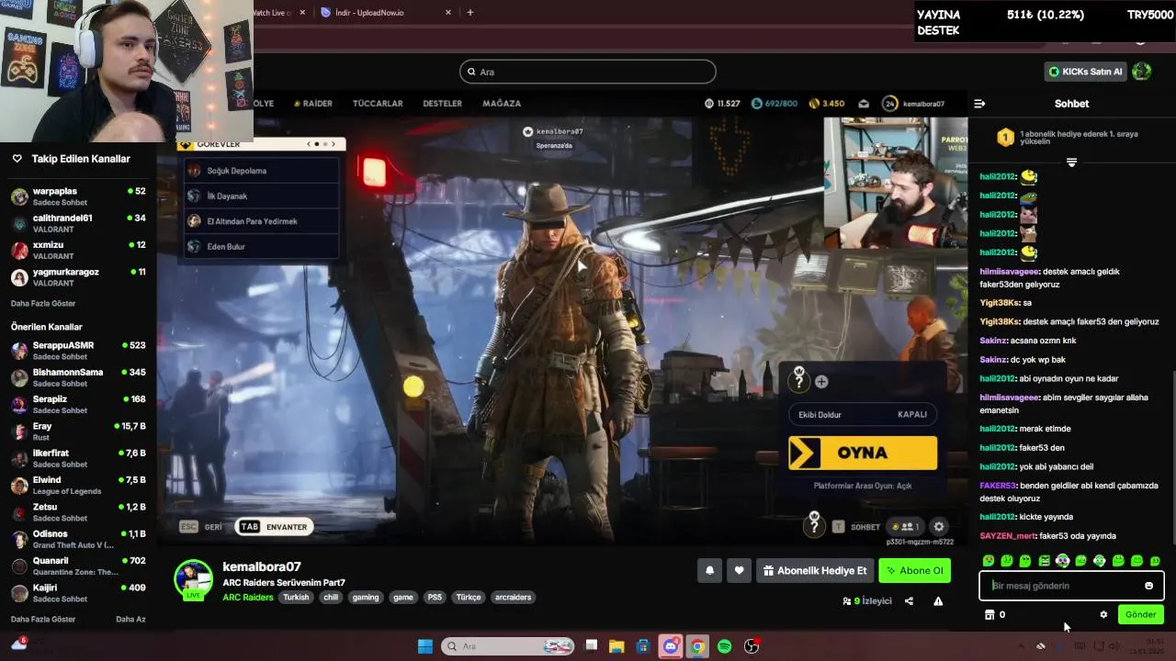Click the Gönder chat button

(1140, 615)
